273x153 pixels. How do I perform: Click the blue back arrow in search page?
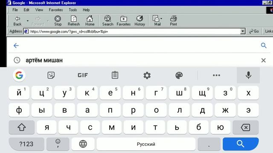point(16,45)
